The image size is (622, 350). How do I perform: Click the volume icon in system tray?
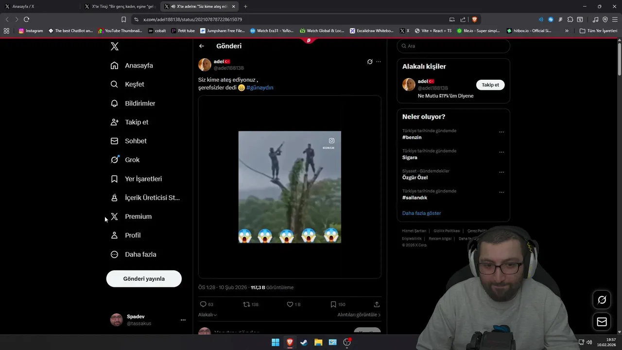click(x=589, y=342)
